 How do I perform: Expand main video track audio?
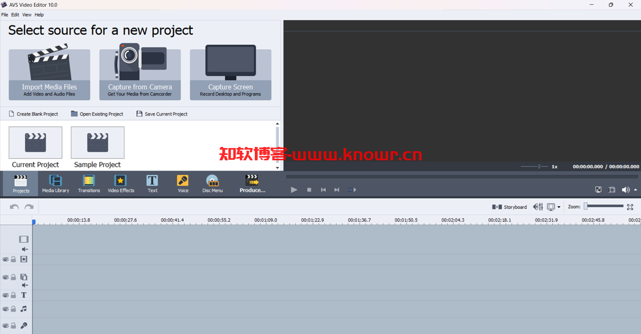25,249
